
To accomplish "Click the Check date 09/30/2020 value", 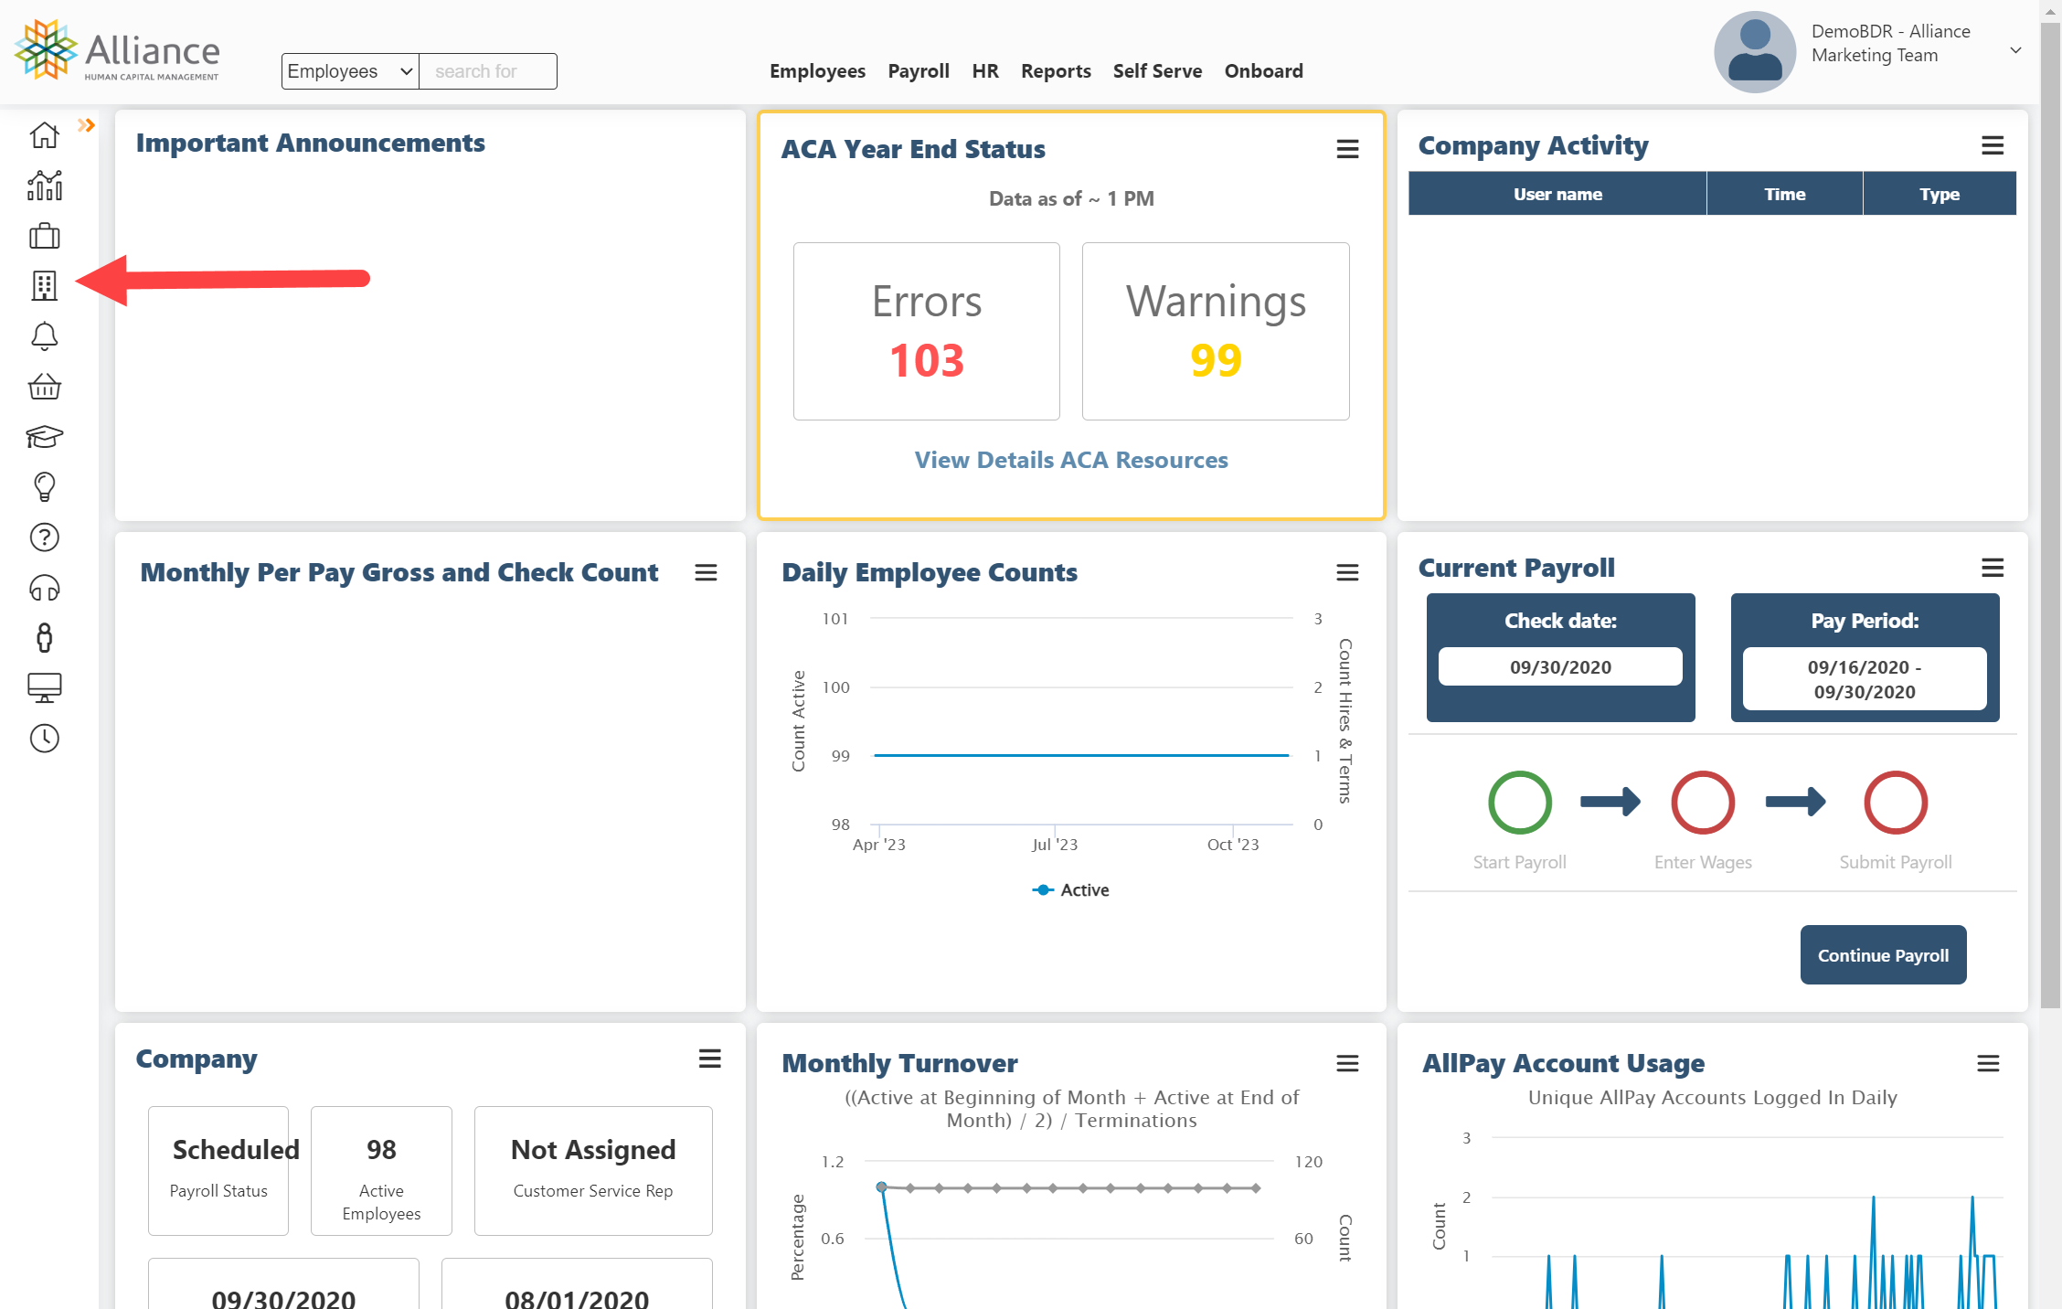I will (1560, 667).
